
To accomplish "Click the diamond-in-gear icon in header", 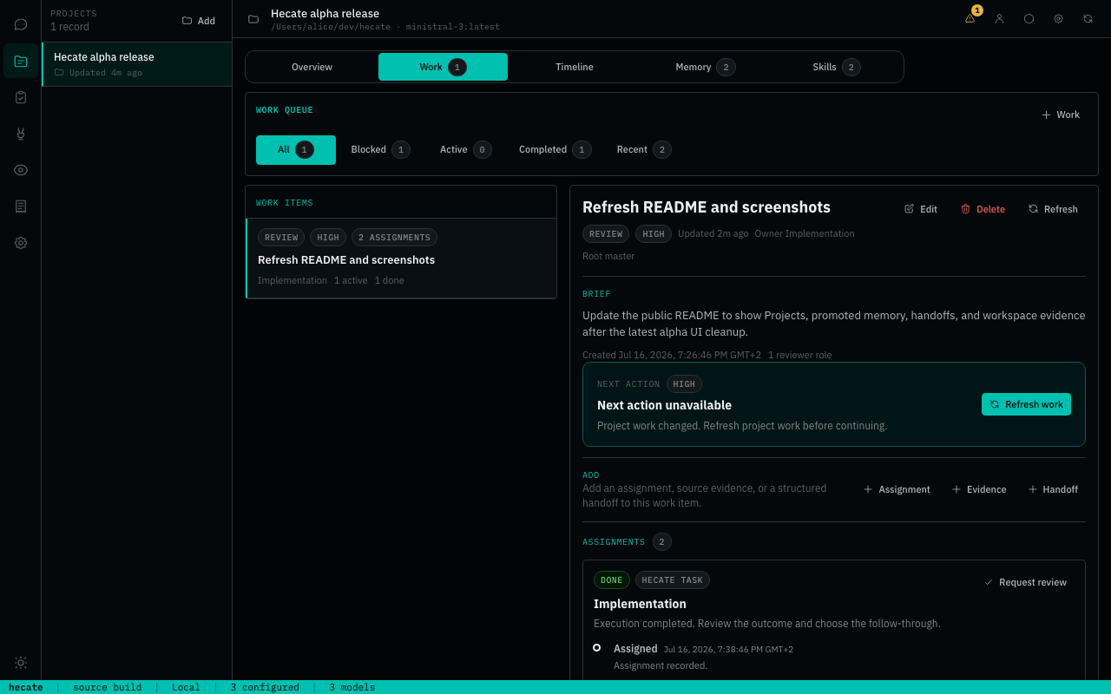I will (x=1059, y=18).
